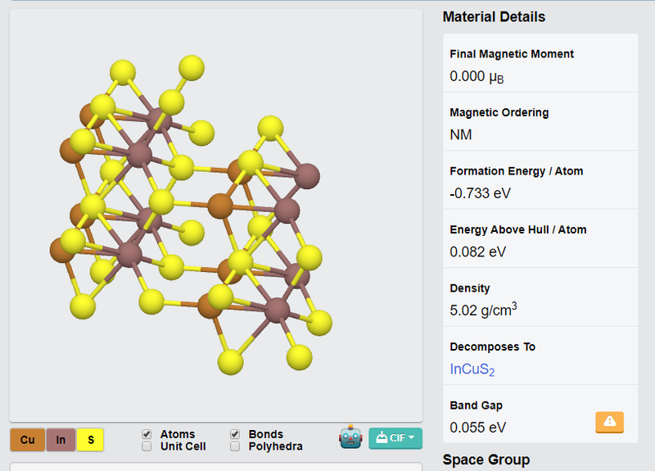Click the robot icon beside the CIF button
The height and width of the screenshot is (471, 655).
point(350,437)
